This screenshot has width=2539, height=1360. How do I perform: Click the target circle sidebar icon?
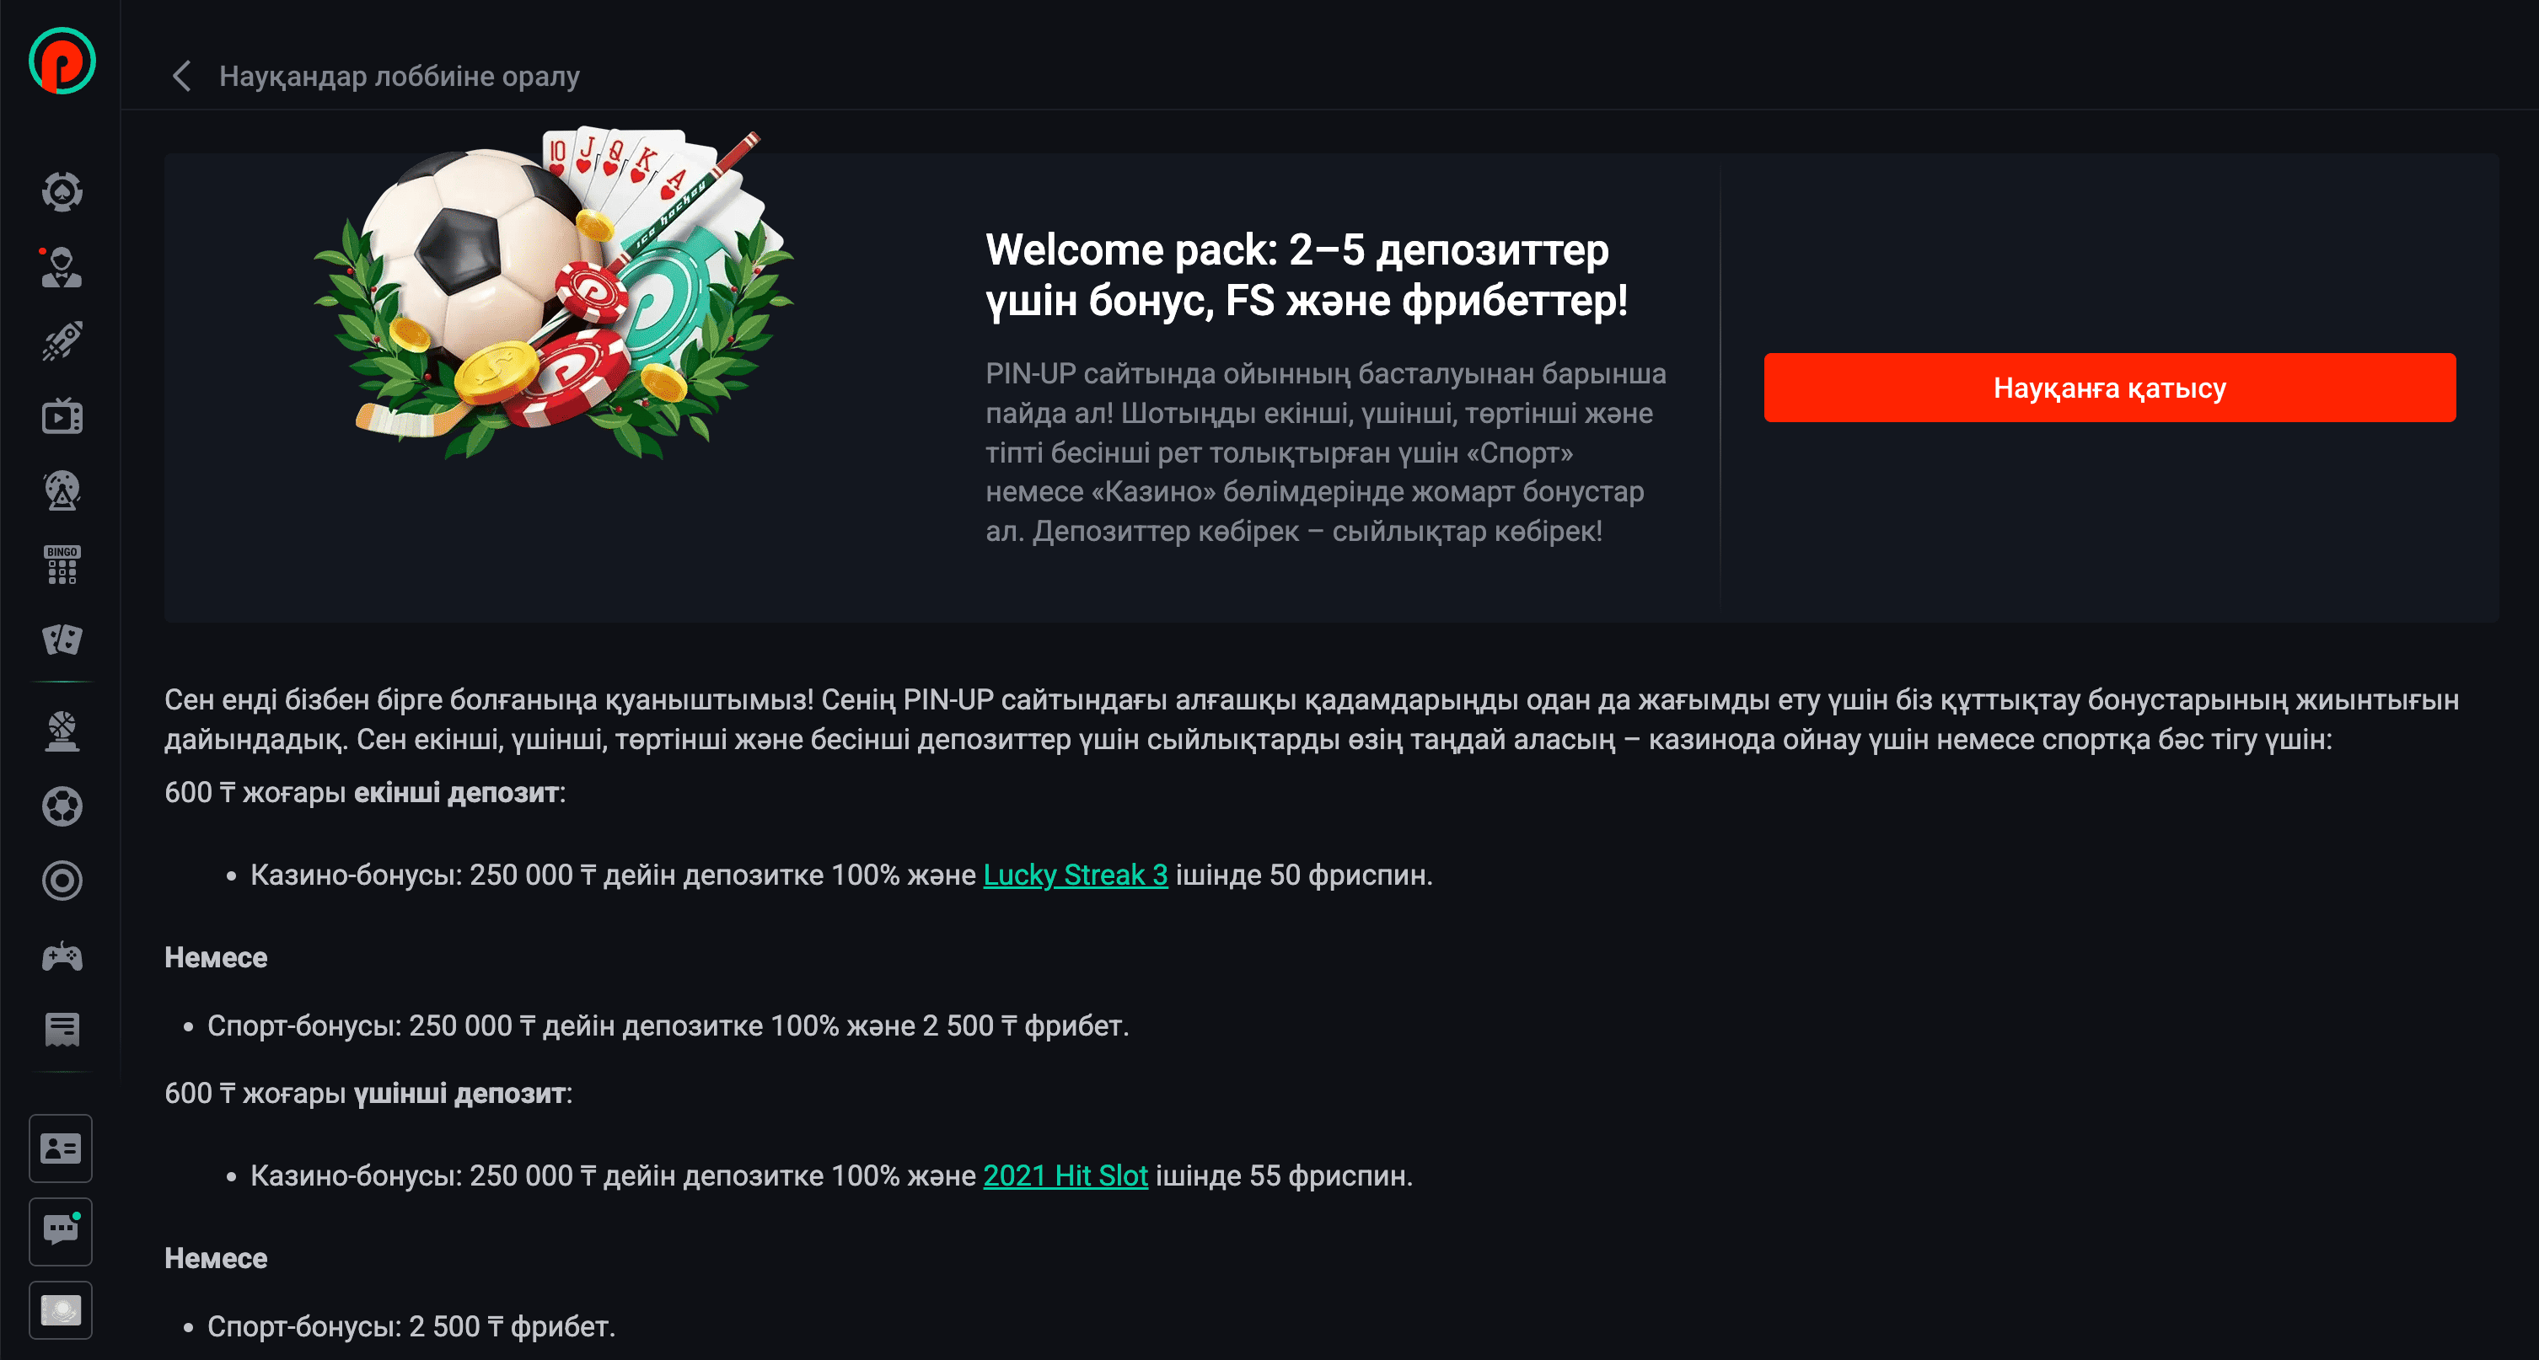(x=62, y=880)
